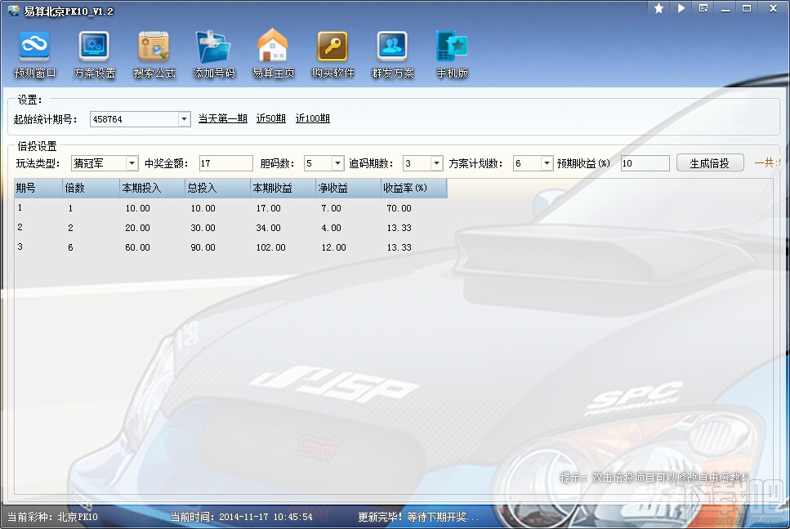
Task: Expand the 胆码数 dropdown
Action: point(337,163)
